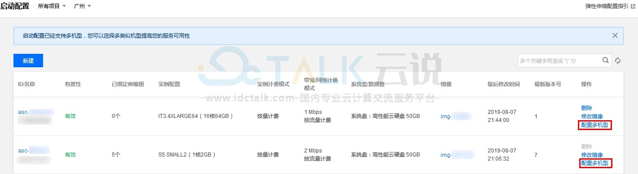Delete the IT3.4XLARGE64 launch configuration
Image resolution: width=638 pixels, height=174 pixels.
coord(586,108)
